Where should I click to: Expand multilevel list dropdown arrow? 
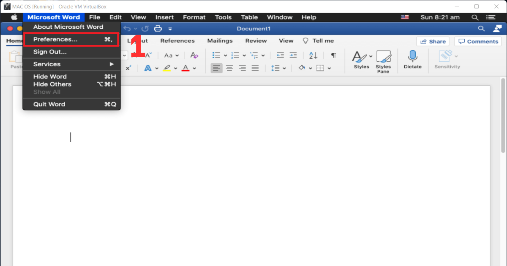click(x=263, y=56)
